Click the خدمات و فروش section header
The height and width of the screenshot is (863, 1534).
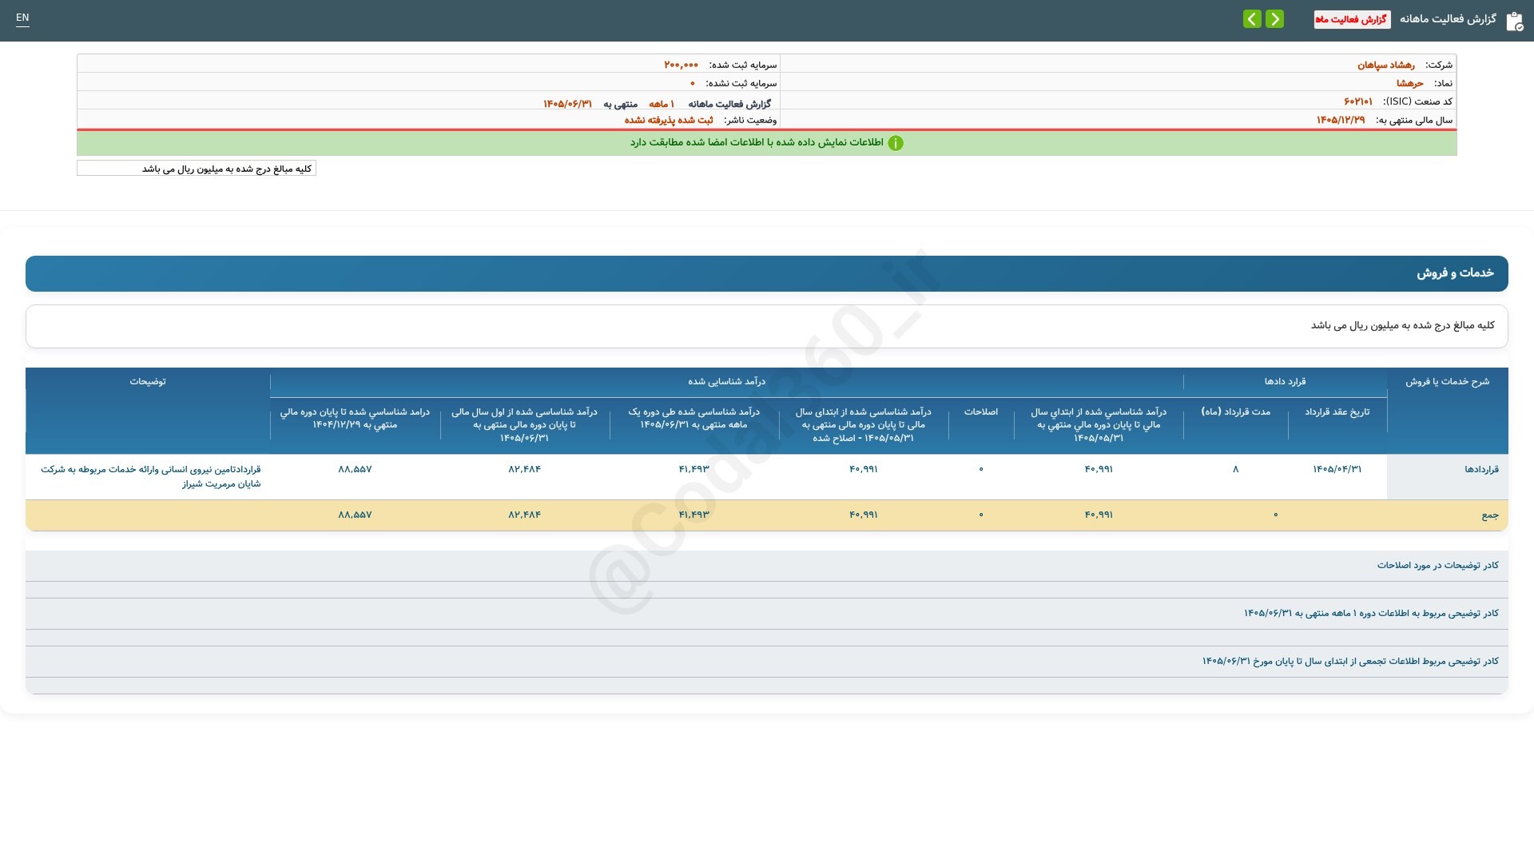point(767,273)
